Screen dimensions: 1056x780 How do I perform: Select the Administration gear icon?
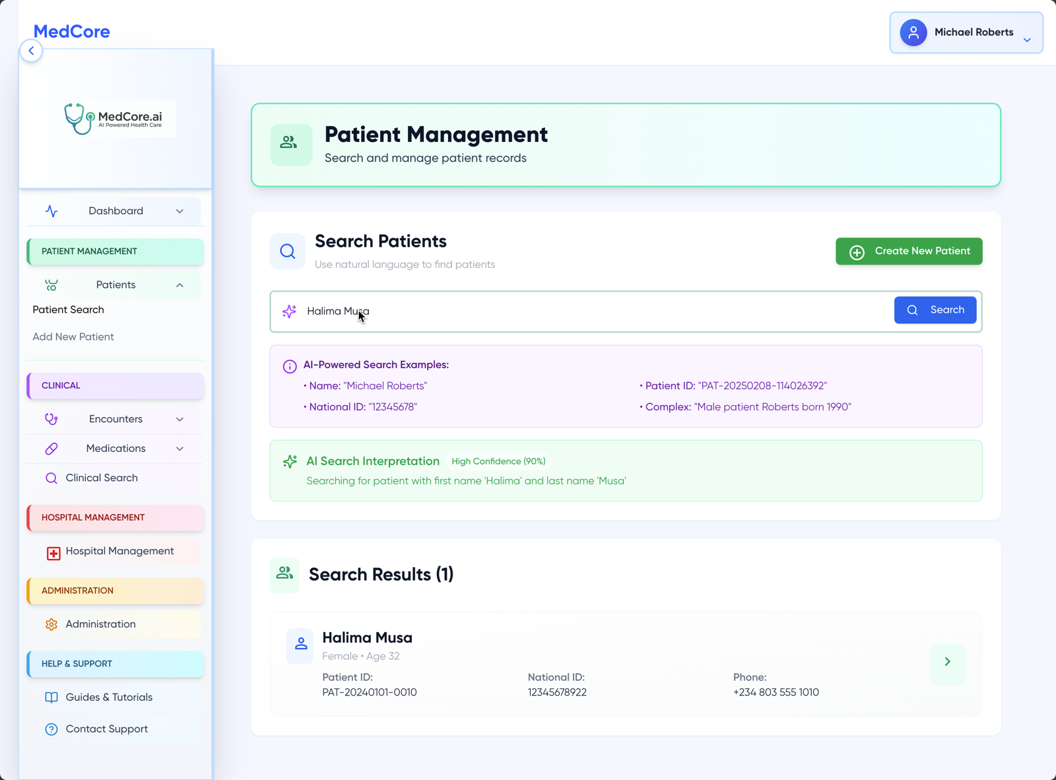pyautogui.click(x=51, y=624)
